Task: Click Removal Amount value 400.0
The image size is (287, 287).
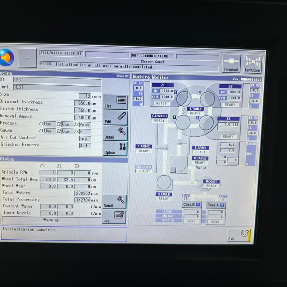Action: click(83, 118)
